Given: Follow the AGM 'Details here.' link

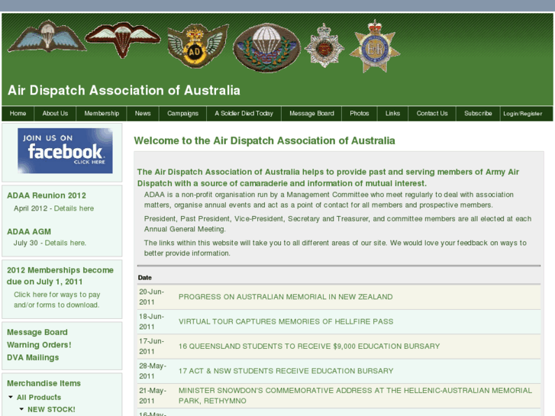Looking at the screenshot, I should click(x=65, y=243).
